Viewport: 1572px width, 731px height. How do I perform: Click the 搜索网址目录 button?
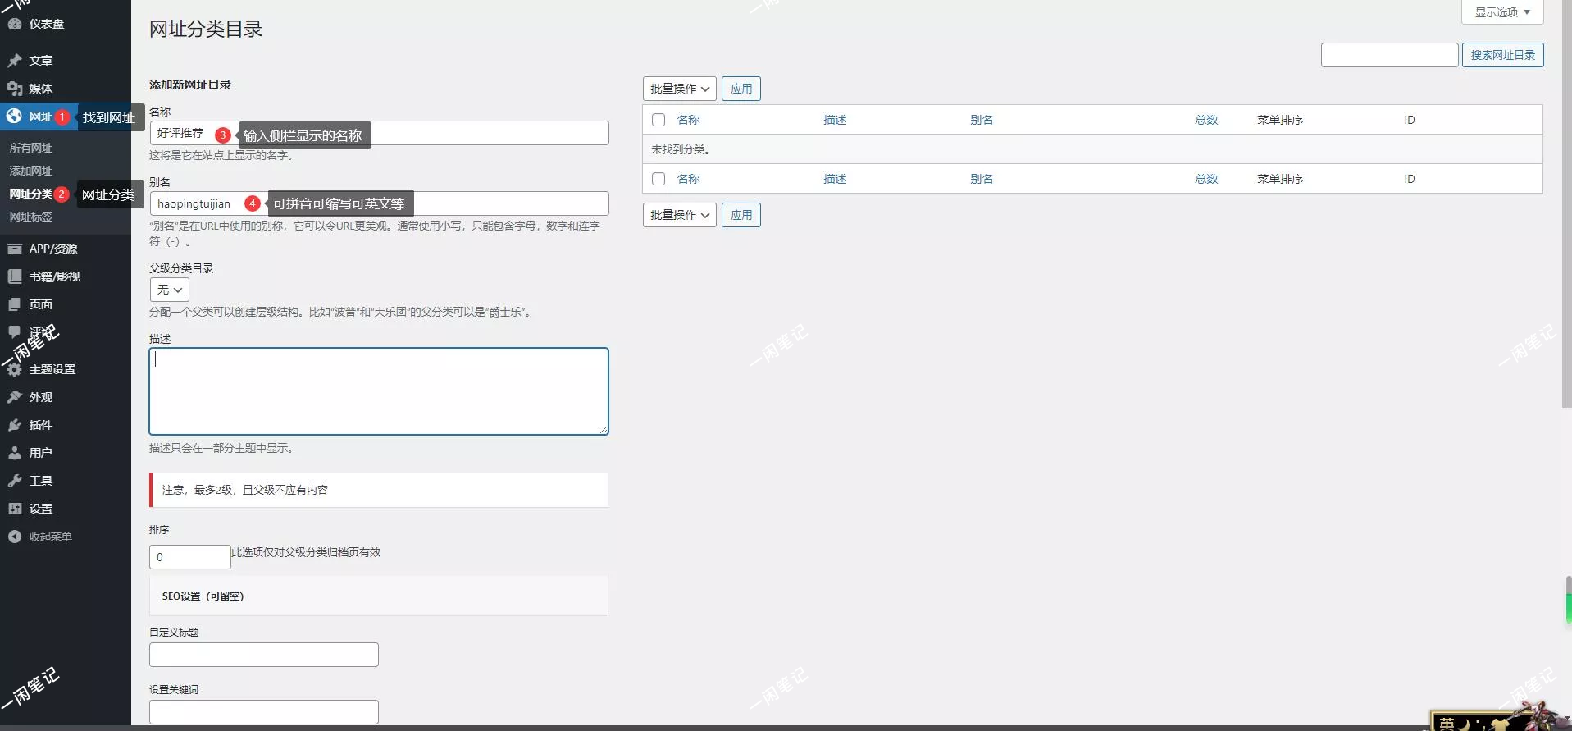pyautogui.click(x=1502, y=55)
